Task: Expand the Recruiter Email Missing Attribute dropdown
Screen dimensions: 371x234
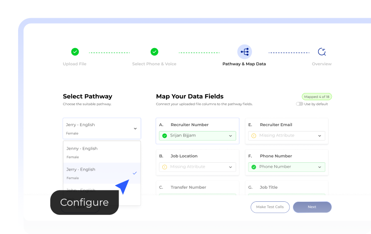Action: (x=319, y=136)
